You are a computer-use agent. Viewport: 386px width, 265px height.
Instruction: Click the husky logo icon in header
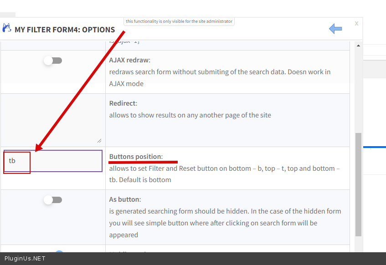(x=7, y=28)
